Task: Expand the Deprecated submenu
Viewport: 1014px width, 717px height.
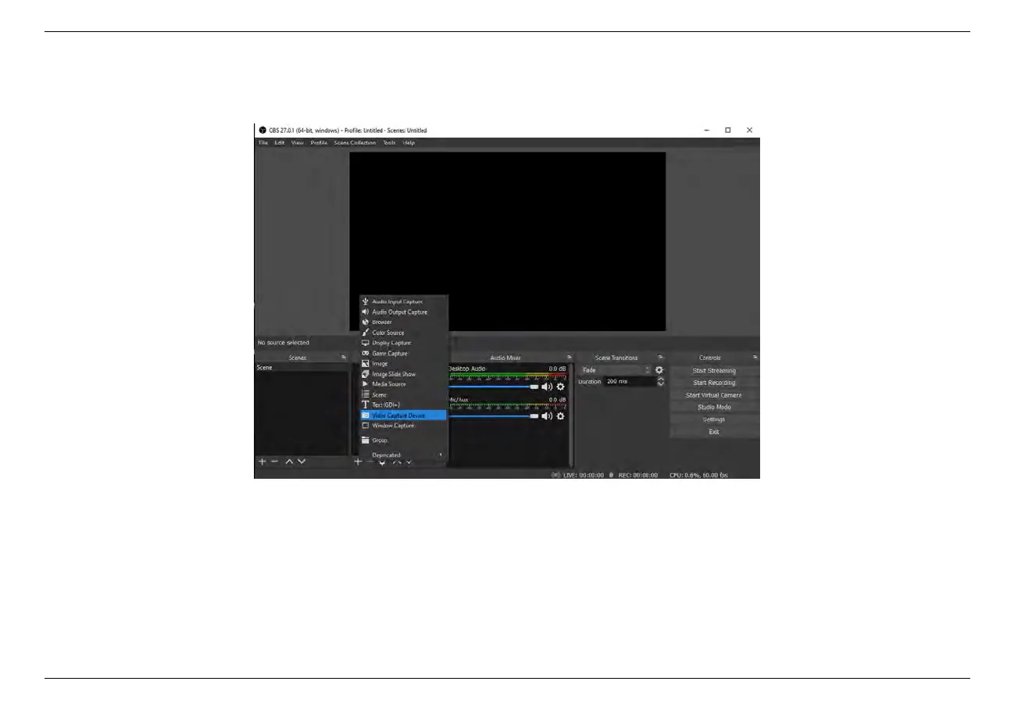Action: [x=404, y=455]
